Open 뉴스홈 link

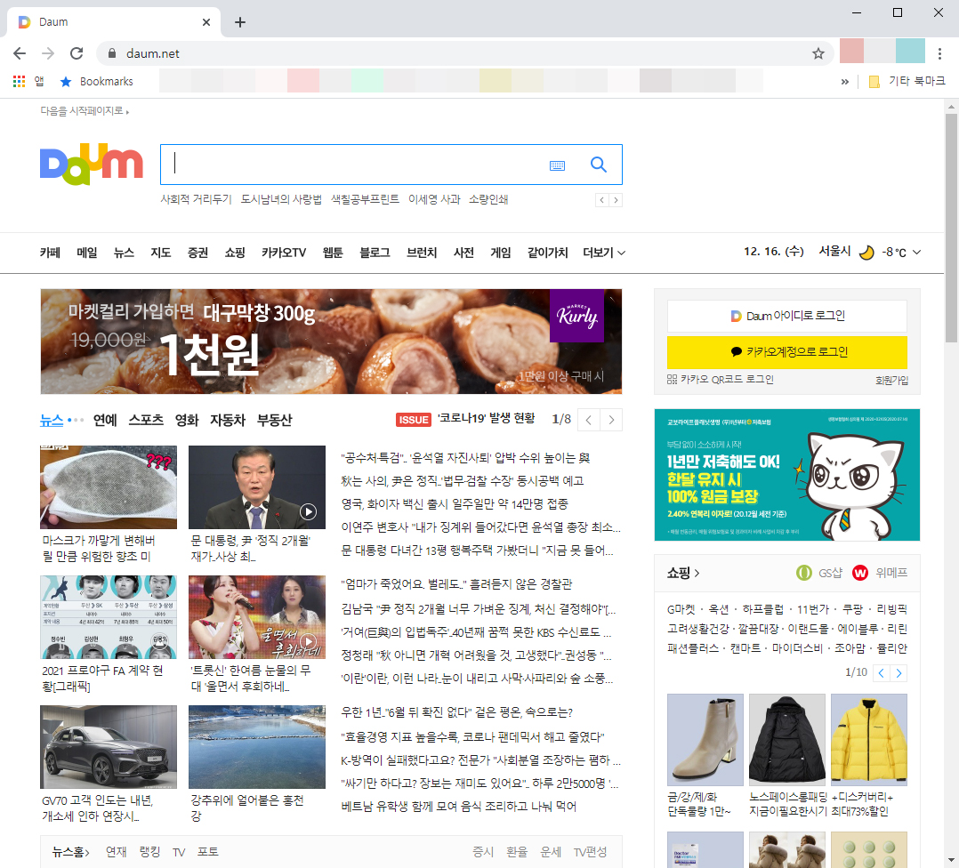71,852
